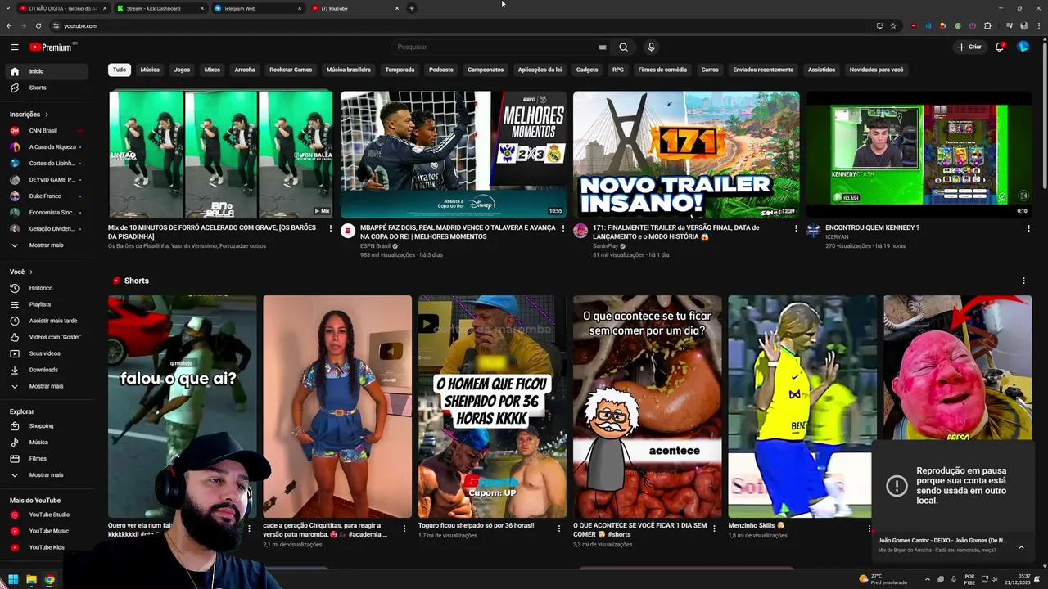Open the SaninPlay channel link

point(606,246)
